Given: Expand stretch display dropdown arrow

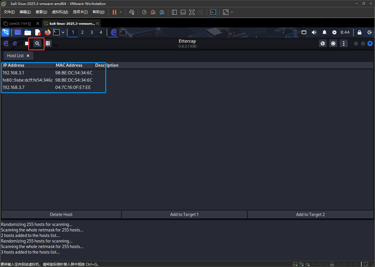Looking at the screenshot, I should click(232, 12).
